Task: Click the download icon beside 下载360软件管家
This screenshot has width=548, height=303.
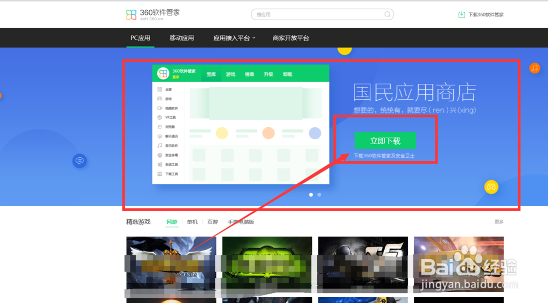Action: tap(461, 14)
